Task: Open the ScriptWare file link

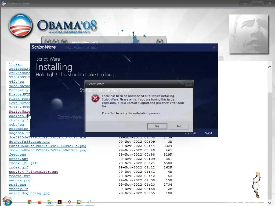Action: (x=19, y=112)
